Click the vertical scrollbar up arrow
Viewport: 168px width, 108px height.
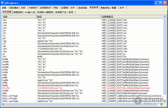165,17
